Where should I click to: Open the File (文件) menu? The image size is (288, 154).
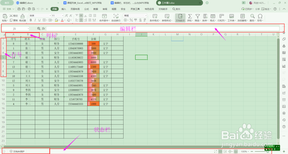click(8, 9)
